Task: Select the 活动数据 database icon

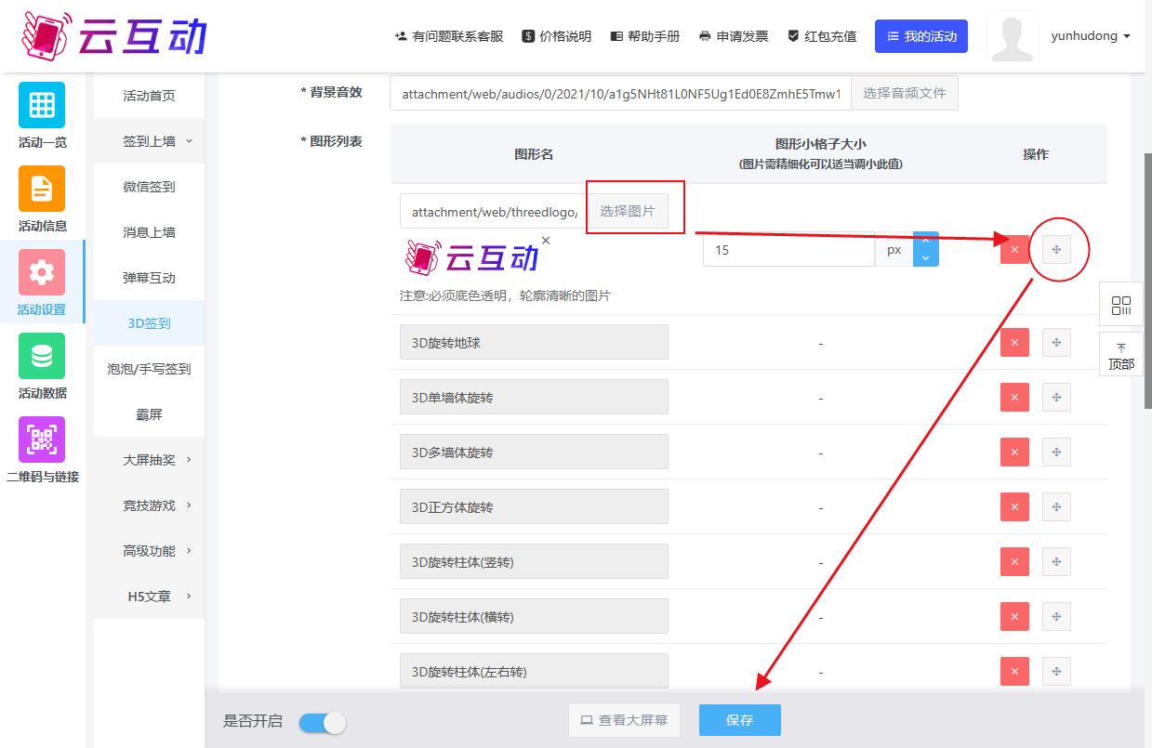Action: tap(42, 356)
